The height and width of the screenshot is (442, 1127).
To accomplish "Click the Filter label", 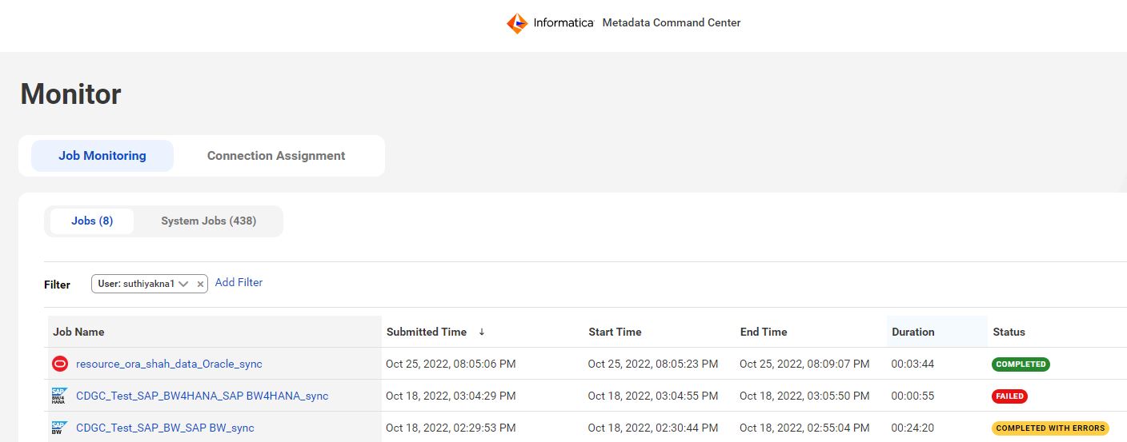I will click(x=57, y=285).
